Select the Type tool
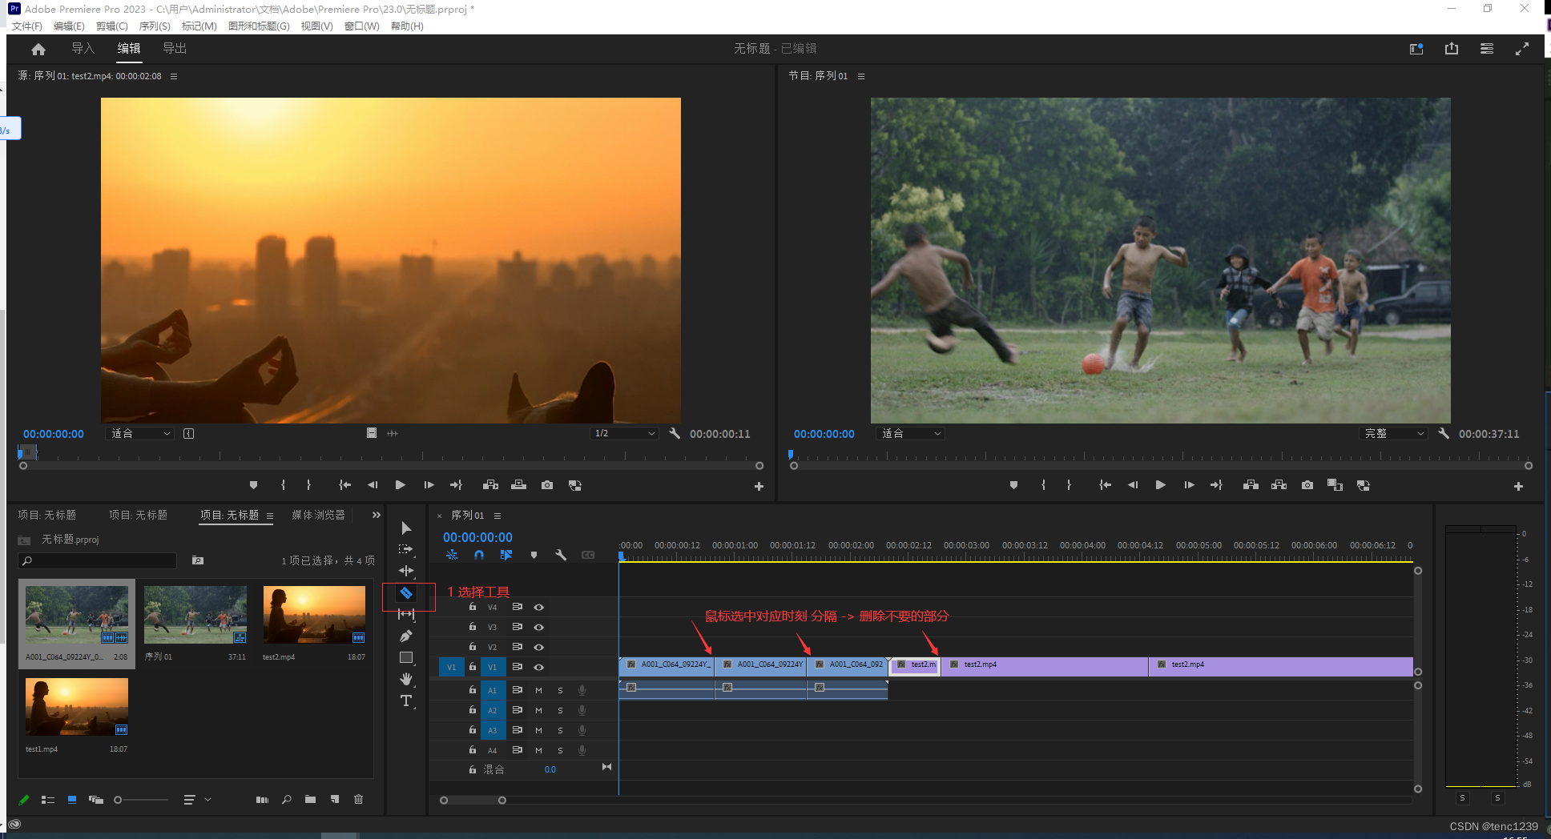Viewport: 1551px width, 839px height. [x=406, y=701]
